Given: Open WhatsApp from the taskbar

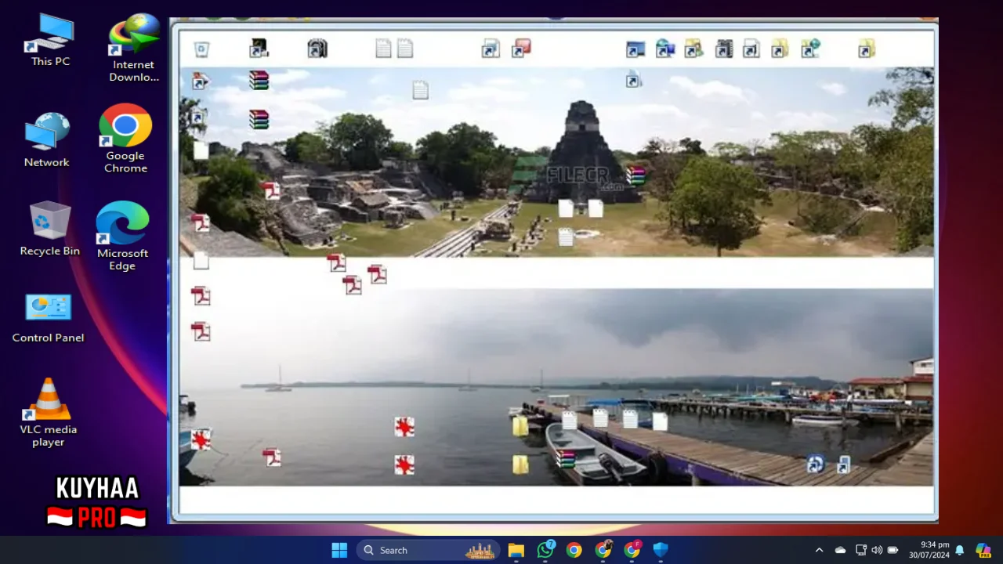Looking at the screenshot, I should 545,550.
